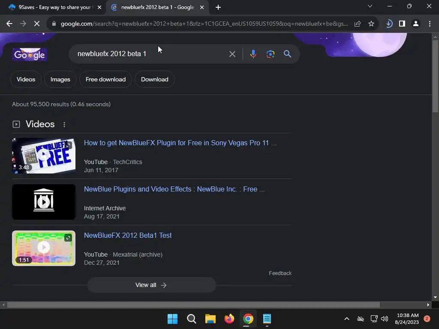Show hidden system tray icons
439x329 pixels.
[x=346, y=319]
